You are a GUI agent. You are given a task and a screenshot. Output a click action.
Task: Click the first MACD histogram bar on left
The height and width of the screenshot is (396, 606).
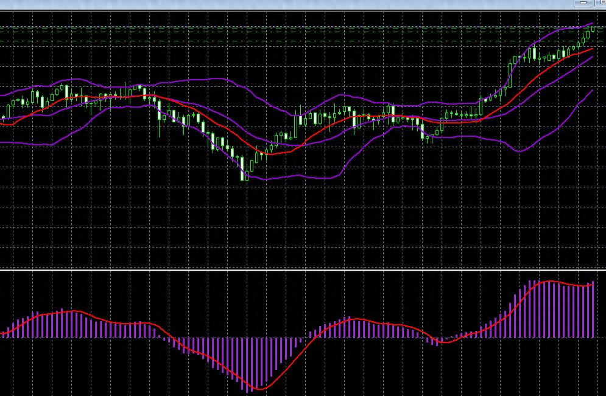pos(3,334)
